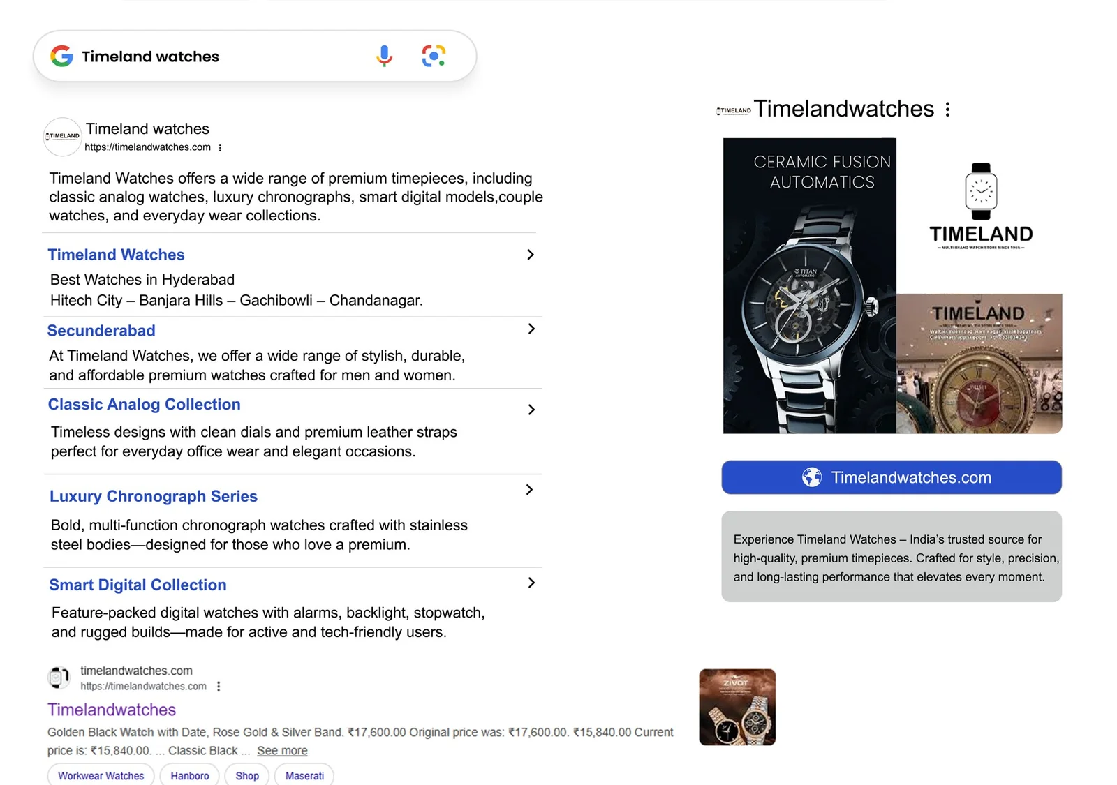
Task: Open three-dot menu next to Timelandwatches panel title
Action: pyautogui.click(x=947, y=110)
